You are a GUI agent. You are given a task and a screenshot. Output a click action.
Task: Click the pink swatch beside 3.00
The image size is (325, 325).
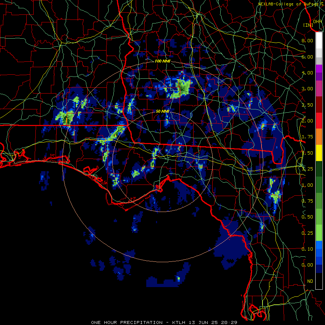point(319,88)
